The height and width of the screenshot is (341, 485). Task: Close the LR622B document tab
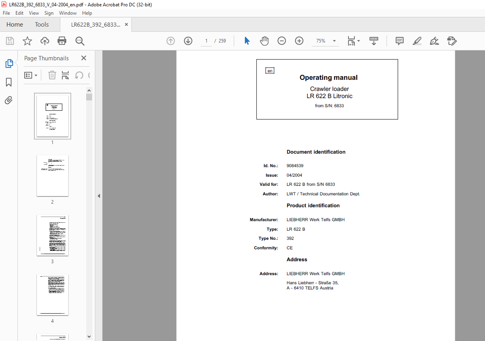pos(126,25)
